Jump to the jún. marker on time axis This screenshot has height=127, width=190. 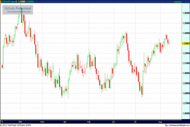[x=113, y=122]
